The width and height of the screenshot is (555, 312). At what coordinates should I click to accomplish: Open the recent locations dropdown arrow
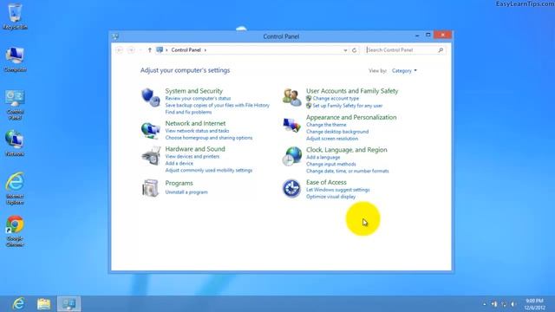click(x=140, y=50)
